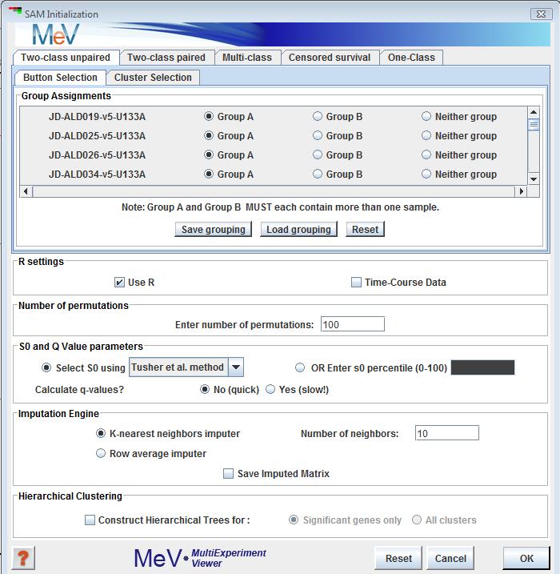Click the MeV logo in header banner
Image resolution: width=560 pixels, height=574 pixels.
click(x=56, y=34)
